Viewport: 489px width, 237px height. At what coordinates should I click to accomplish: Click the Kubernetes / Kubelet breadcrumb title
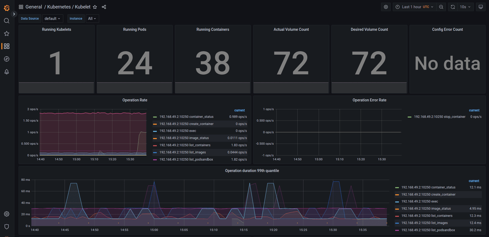click(x=69, y=7)
